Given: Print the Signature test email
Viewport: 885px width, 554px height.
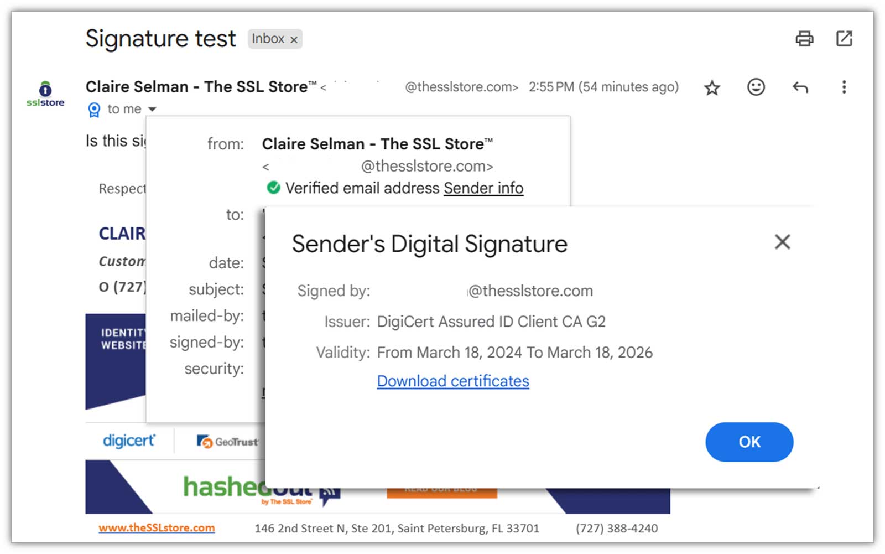Looking at the screenshot, I should point(805,39).
